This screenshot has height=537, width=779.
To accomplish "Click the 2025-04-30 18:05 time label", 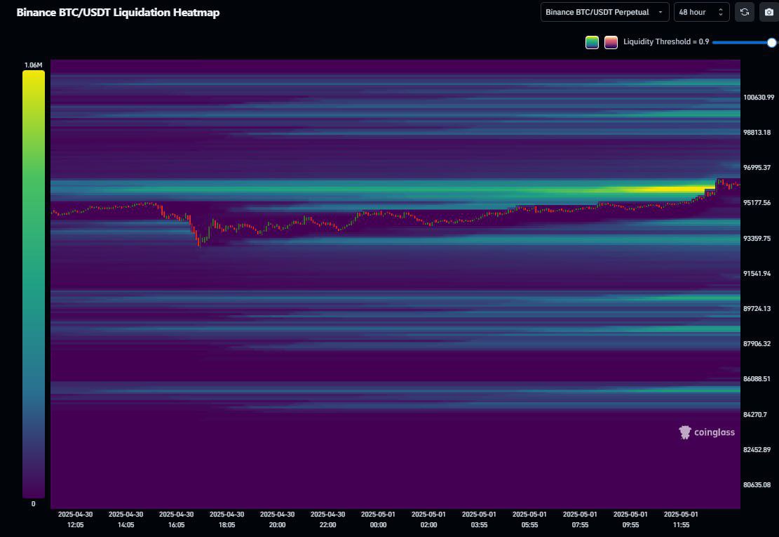I will 226,519.
